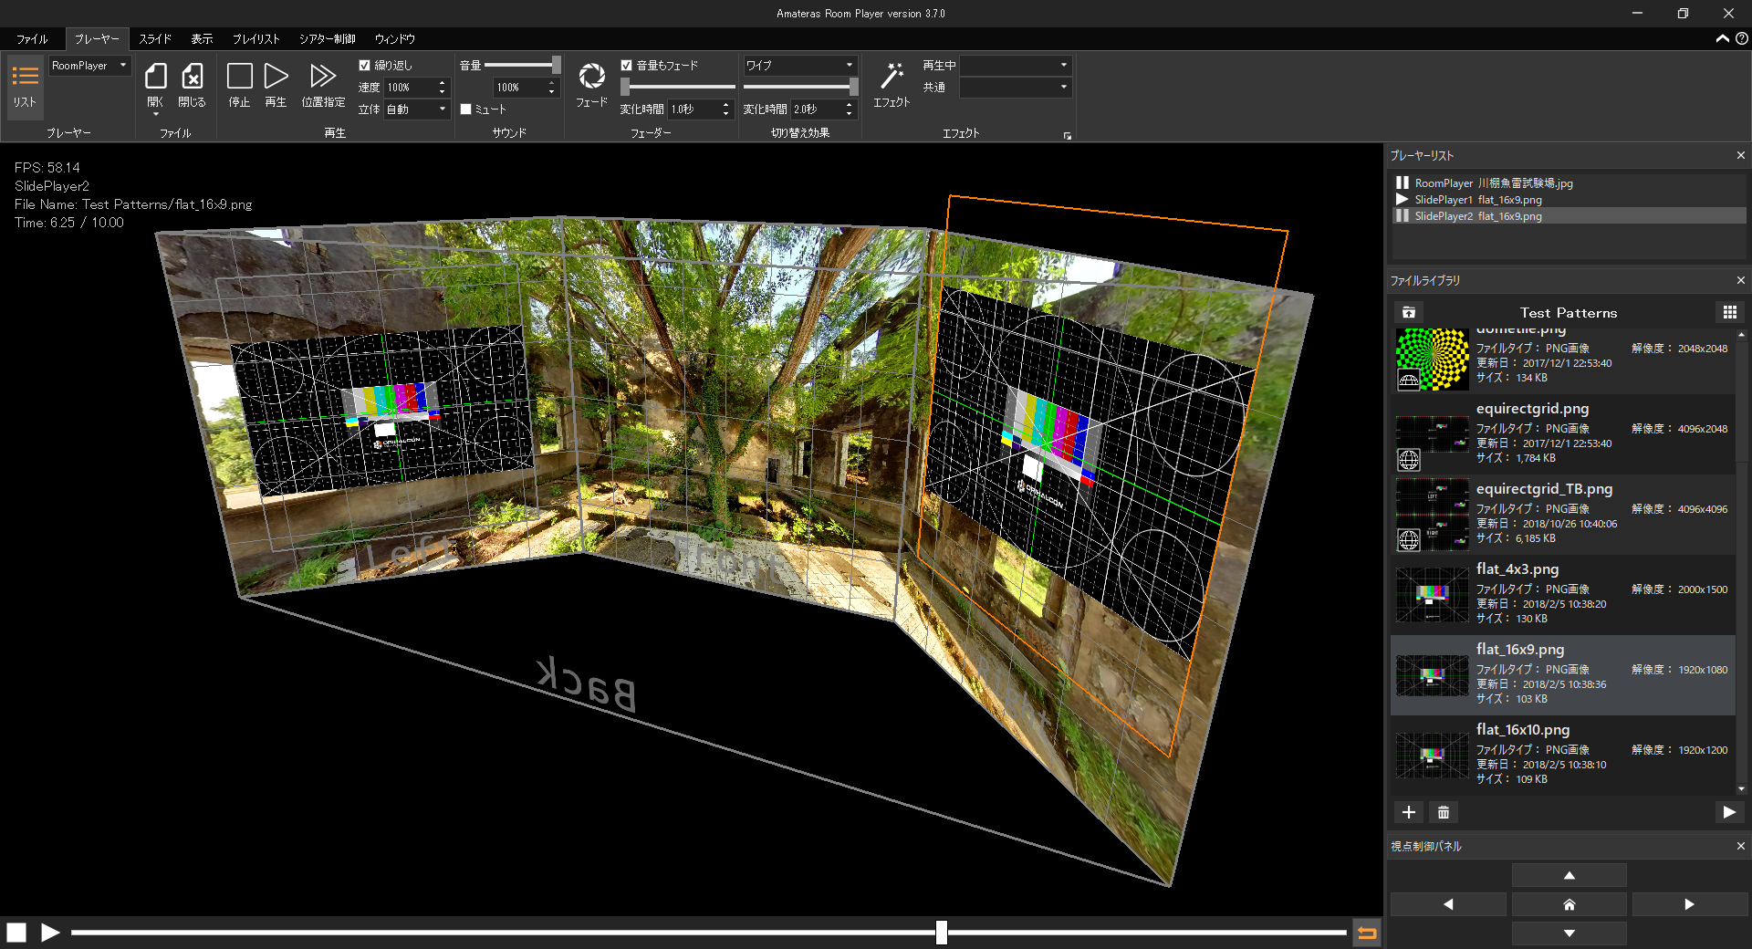Switch file library to grid view
The height and width of the screenshot is (949, 1752).
pos(1729,312)
